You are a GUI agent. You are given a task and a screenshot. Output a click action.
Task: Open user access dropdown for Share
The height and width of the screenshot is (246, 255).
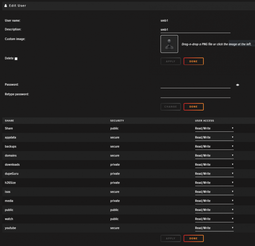(x=214, y=128)
